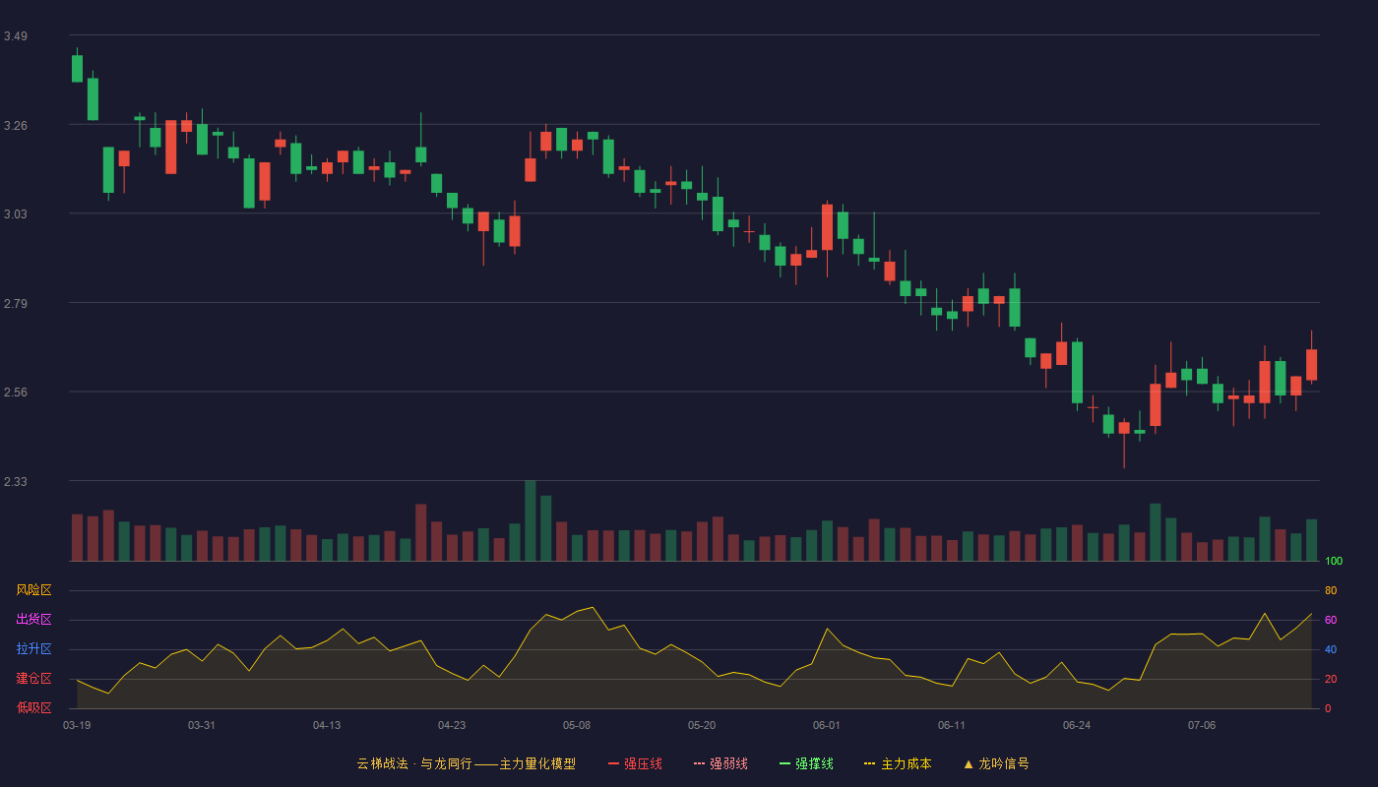This screenshot has width=1378, height=787.
Task: Click the 3.49 price axis label
Action: (16, 36)
